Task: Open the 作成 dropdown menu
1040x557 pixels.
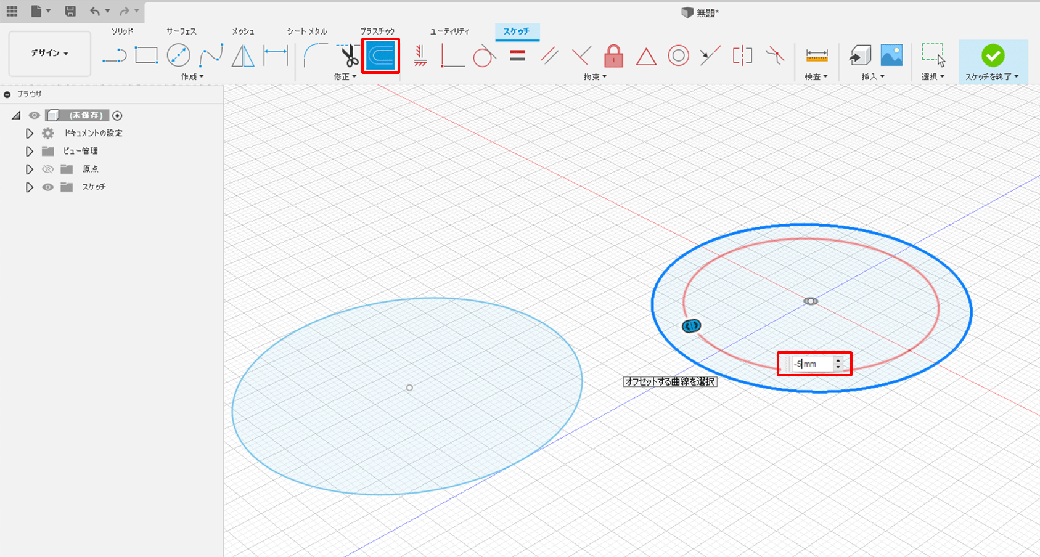Action: point(192,77)
